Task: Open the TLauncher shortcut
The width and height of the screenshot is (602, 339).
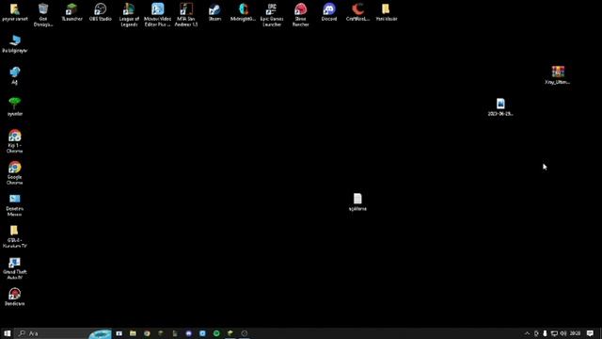Action: [71, 12]
